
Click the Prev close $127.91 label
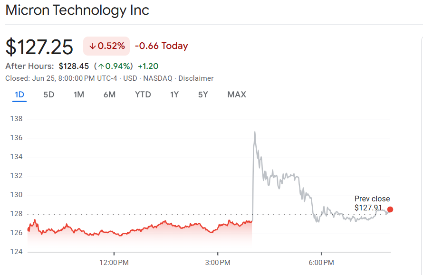(372, 203)
